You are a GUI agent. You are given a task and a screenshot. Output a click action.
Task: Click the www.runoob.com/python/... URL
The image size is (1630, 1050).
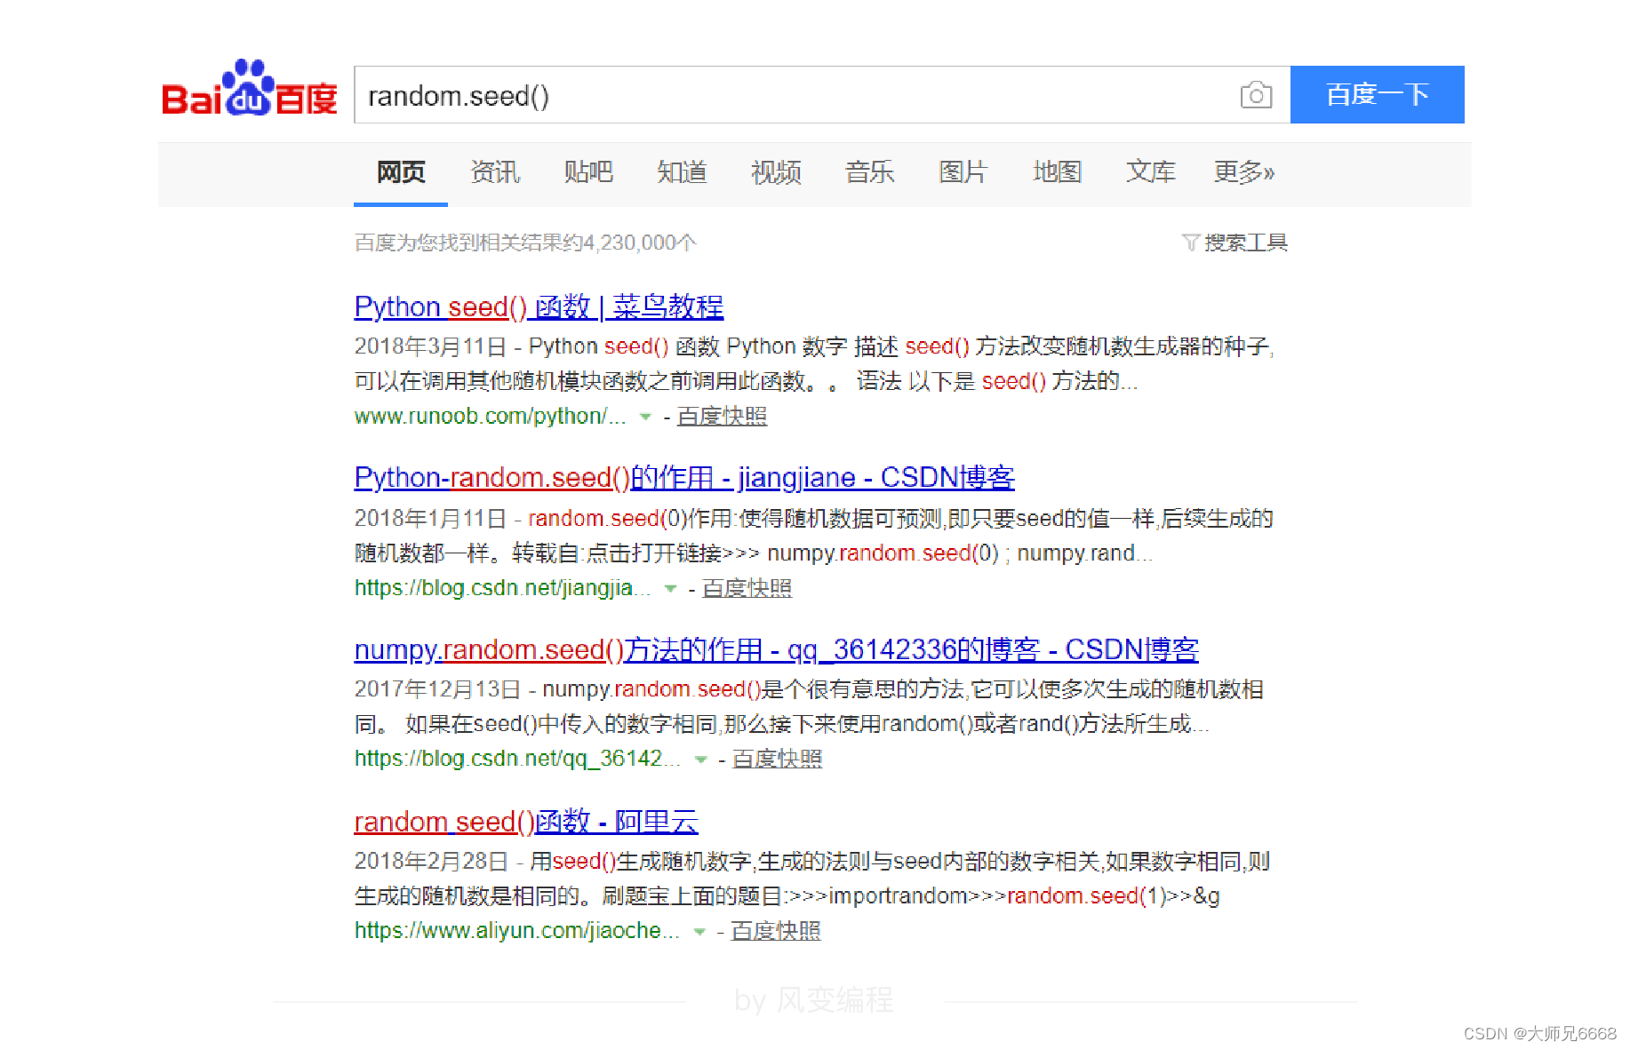490,416
